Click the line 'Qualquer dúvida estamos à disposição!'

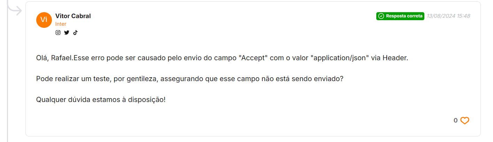click(x=101, y=100)
